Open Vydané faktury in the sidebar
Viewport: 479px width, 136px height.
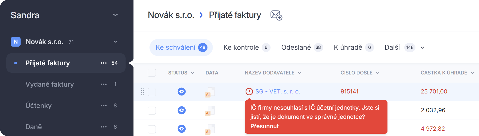point(50,84)
